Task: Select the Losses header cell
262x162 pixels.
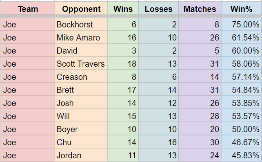Action: coord(158,9)
